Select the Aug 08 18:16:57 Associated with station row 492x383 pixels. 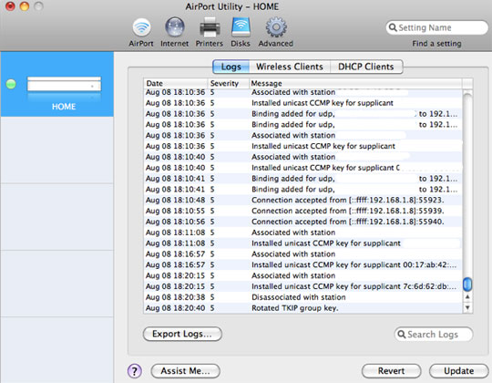303,254
